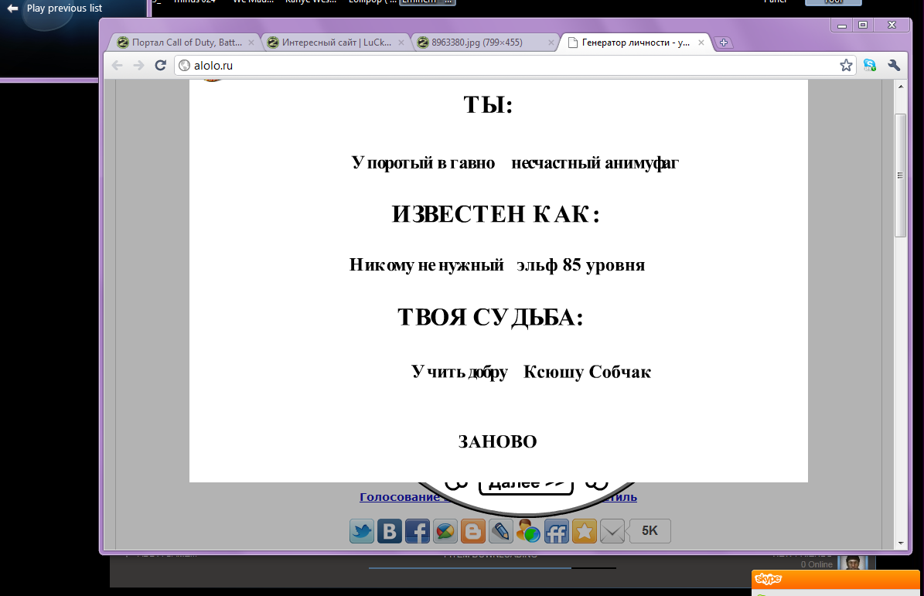Open the Skype notification popup
Image resolution: width=924 pixels, height=596 pixels.
pyautogui.click(x=836, y=583)
